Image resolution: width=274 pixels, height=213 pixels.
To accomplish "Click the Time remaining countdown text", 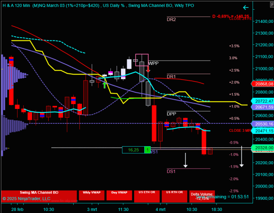I will tap(222, 197).
